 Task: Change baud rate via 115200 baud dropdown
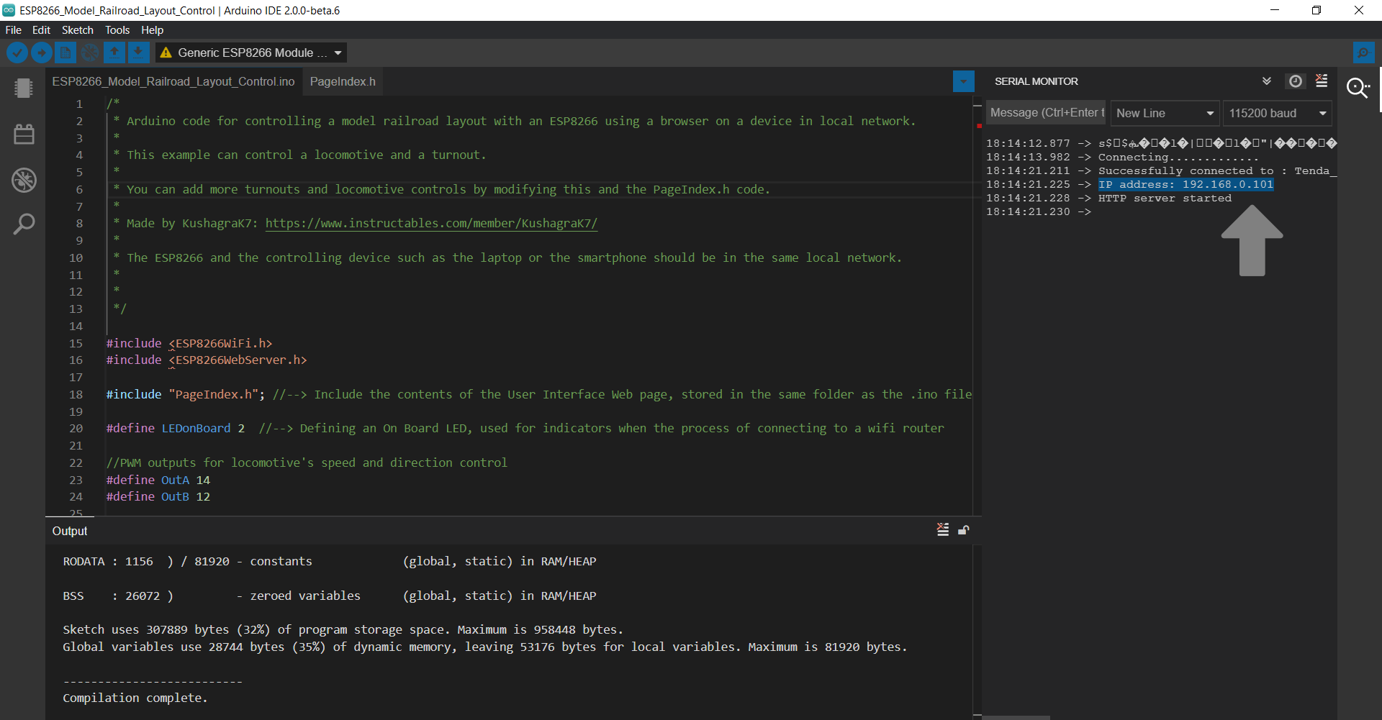click(x=1277, y=113)
